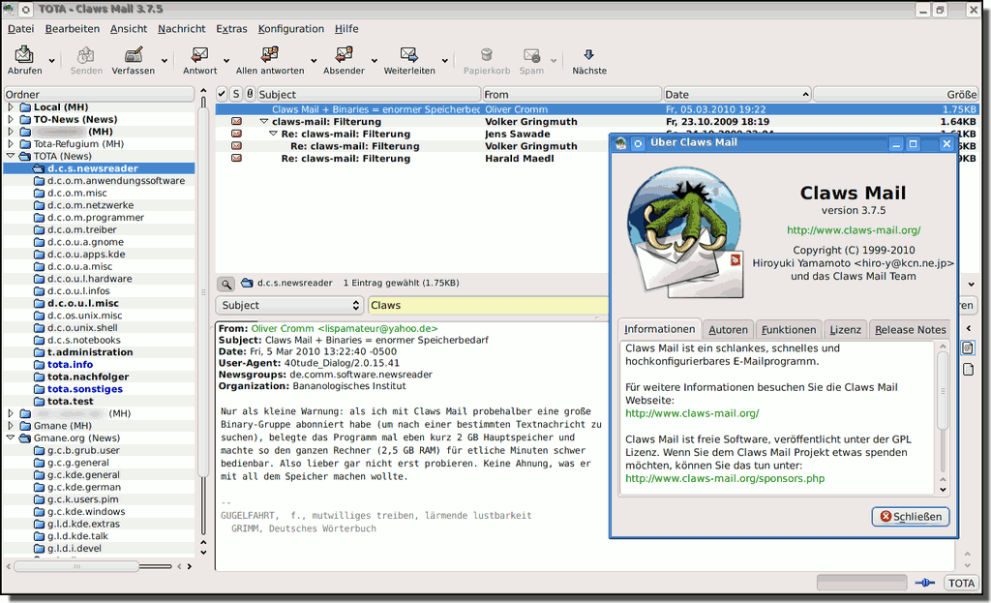This screenshot has height=603, width=991.
Task: Click the Allen antworten icon
Action: [269, 55]
